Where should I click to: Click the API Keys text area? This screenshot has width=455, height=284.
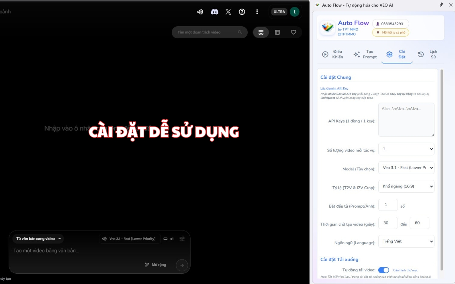406,120
